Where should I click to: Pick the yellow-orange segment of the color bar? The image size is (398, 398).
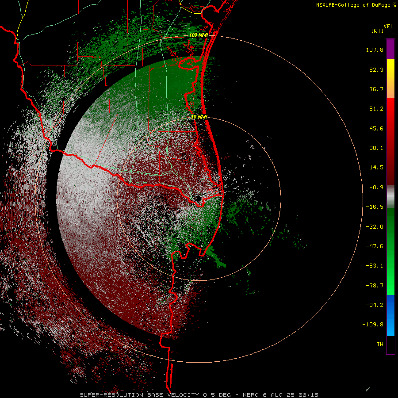pyautogui.click(x=390, y=79)
